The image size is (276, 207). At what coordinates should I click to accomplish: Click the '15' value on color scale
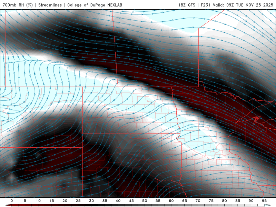click(x=51, y=201)
